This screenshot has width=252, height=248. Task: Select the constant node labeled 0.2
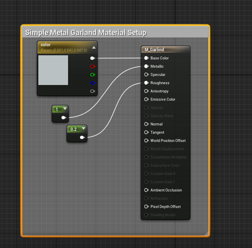point(77,133)
